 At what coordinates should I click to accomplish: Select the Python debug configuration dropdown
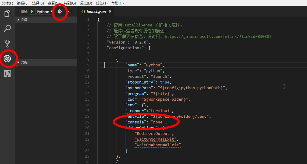(x=44, y=12)
